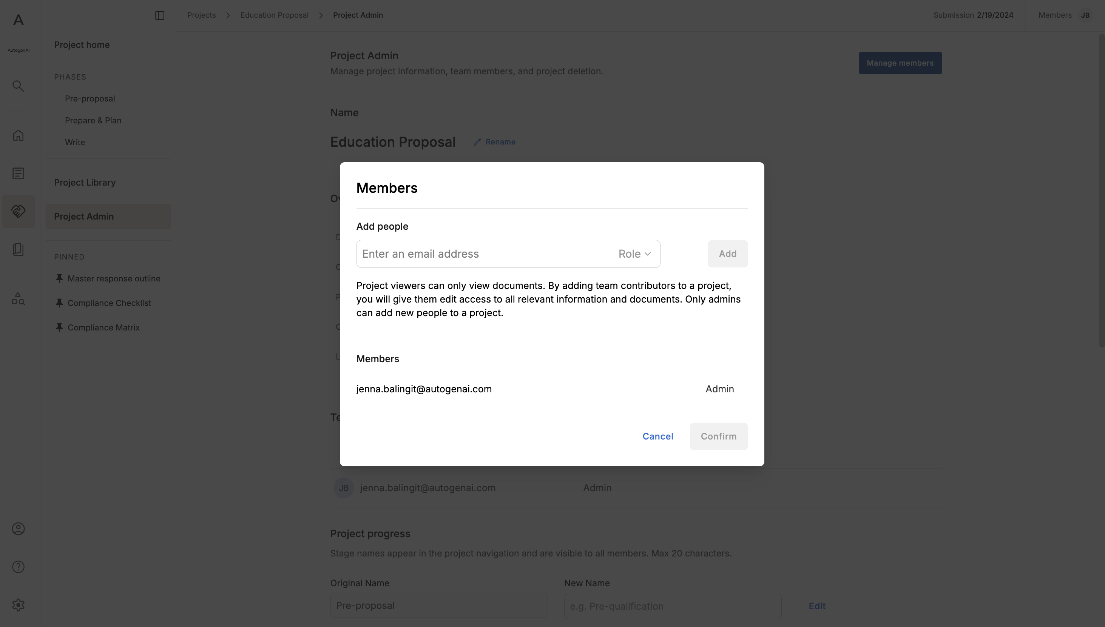The height and width of the screenshot is (627, 1105).
Task: Toggle the sidebar collapse panel icon
Action: [159, 15]
